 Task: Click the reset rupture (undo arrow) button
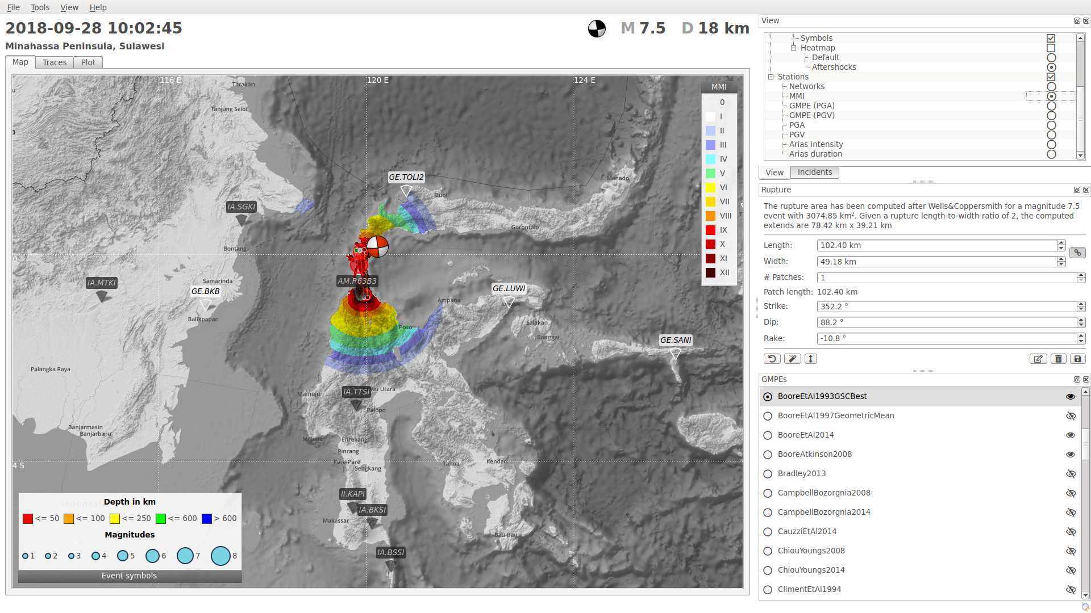772,359
